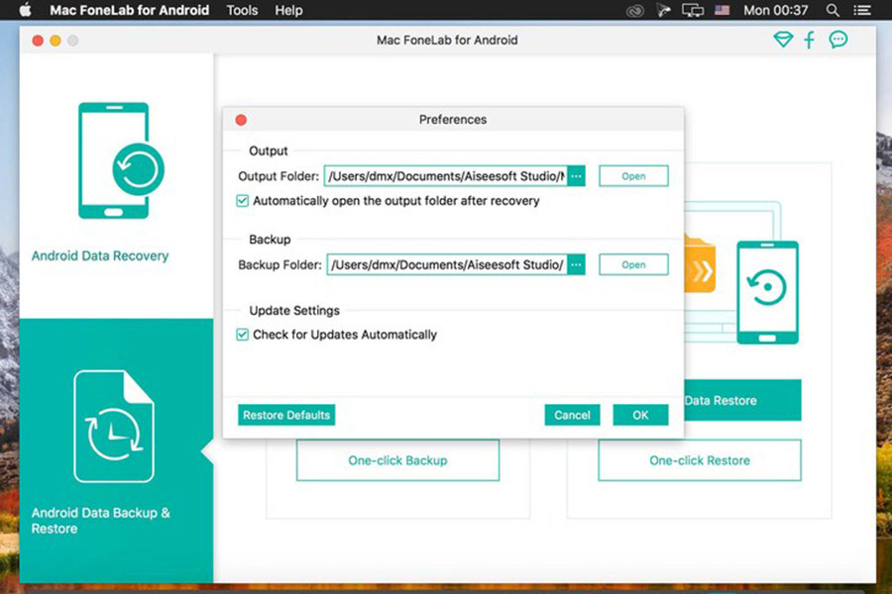Click the Output Folder path field
The image size is (892, 594).
[445, 176]
